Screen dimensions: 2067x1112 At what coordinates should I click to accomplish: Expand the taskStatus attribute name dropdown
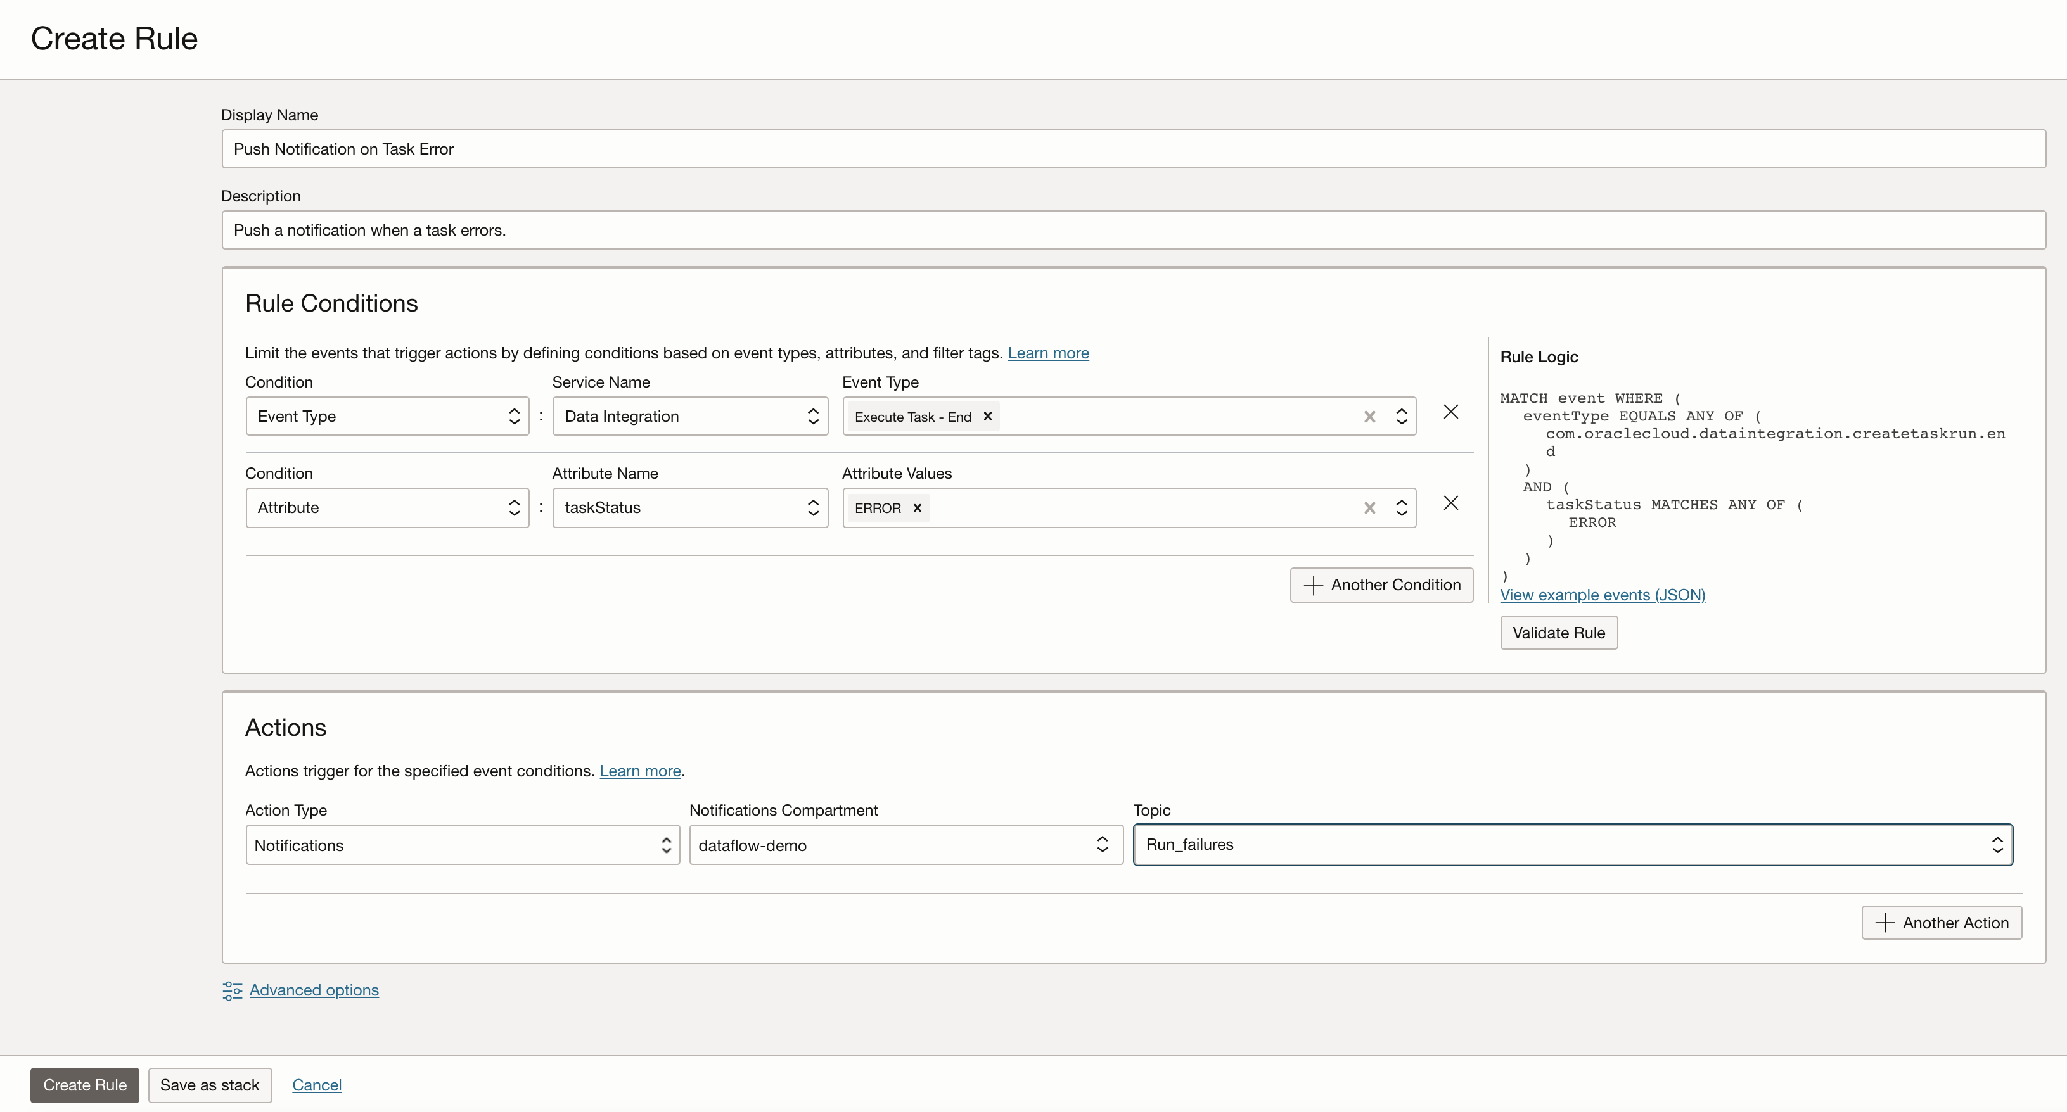coord(690,507)
